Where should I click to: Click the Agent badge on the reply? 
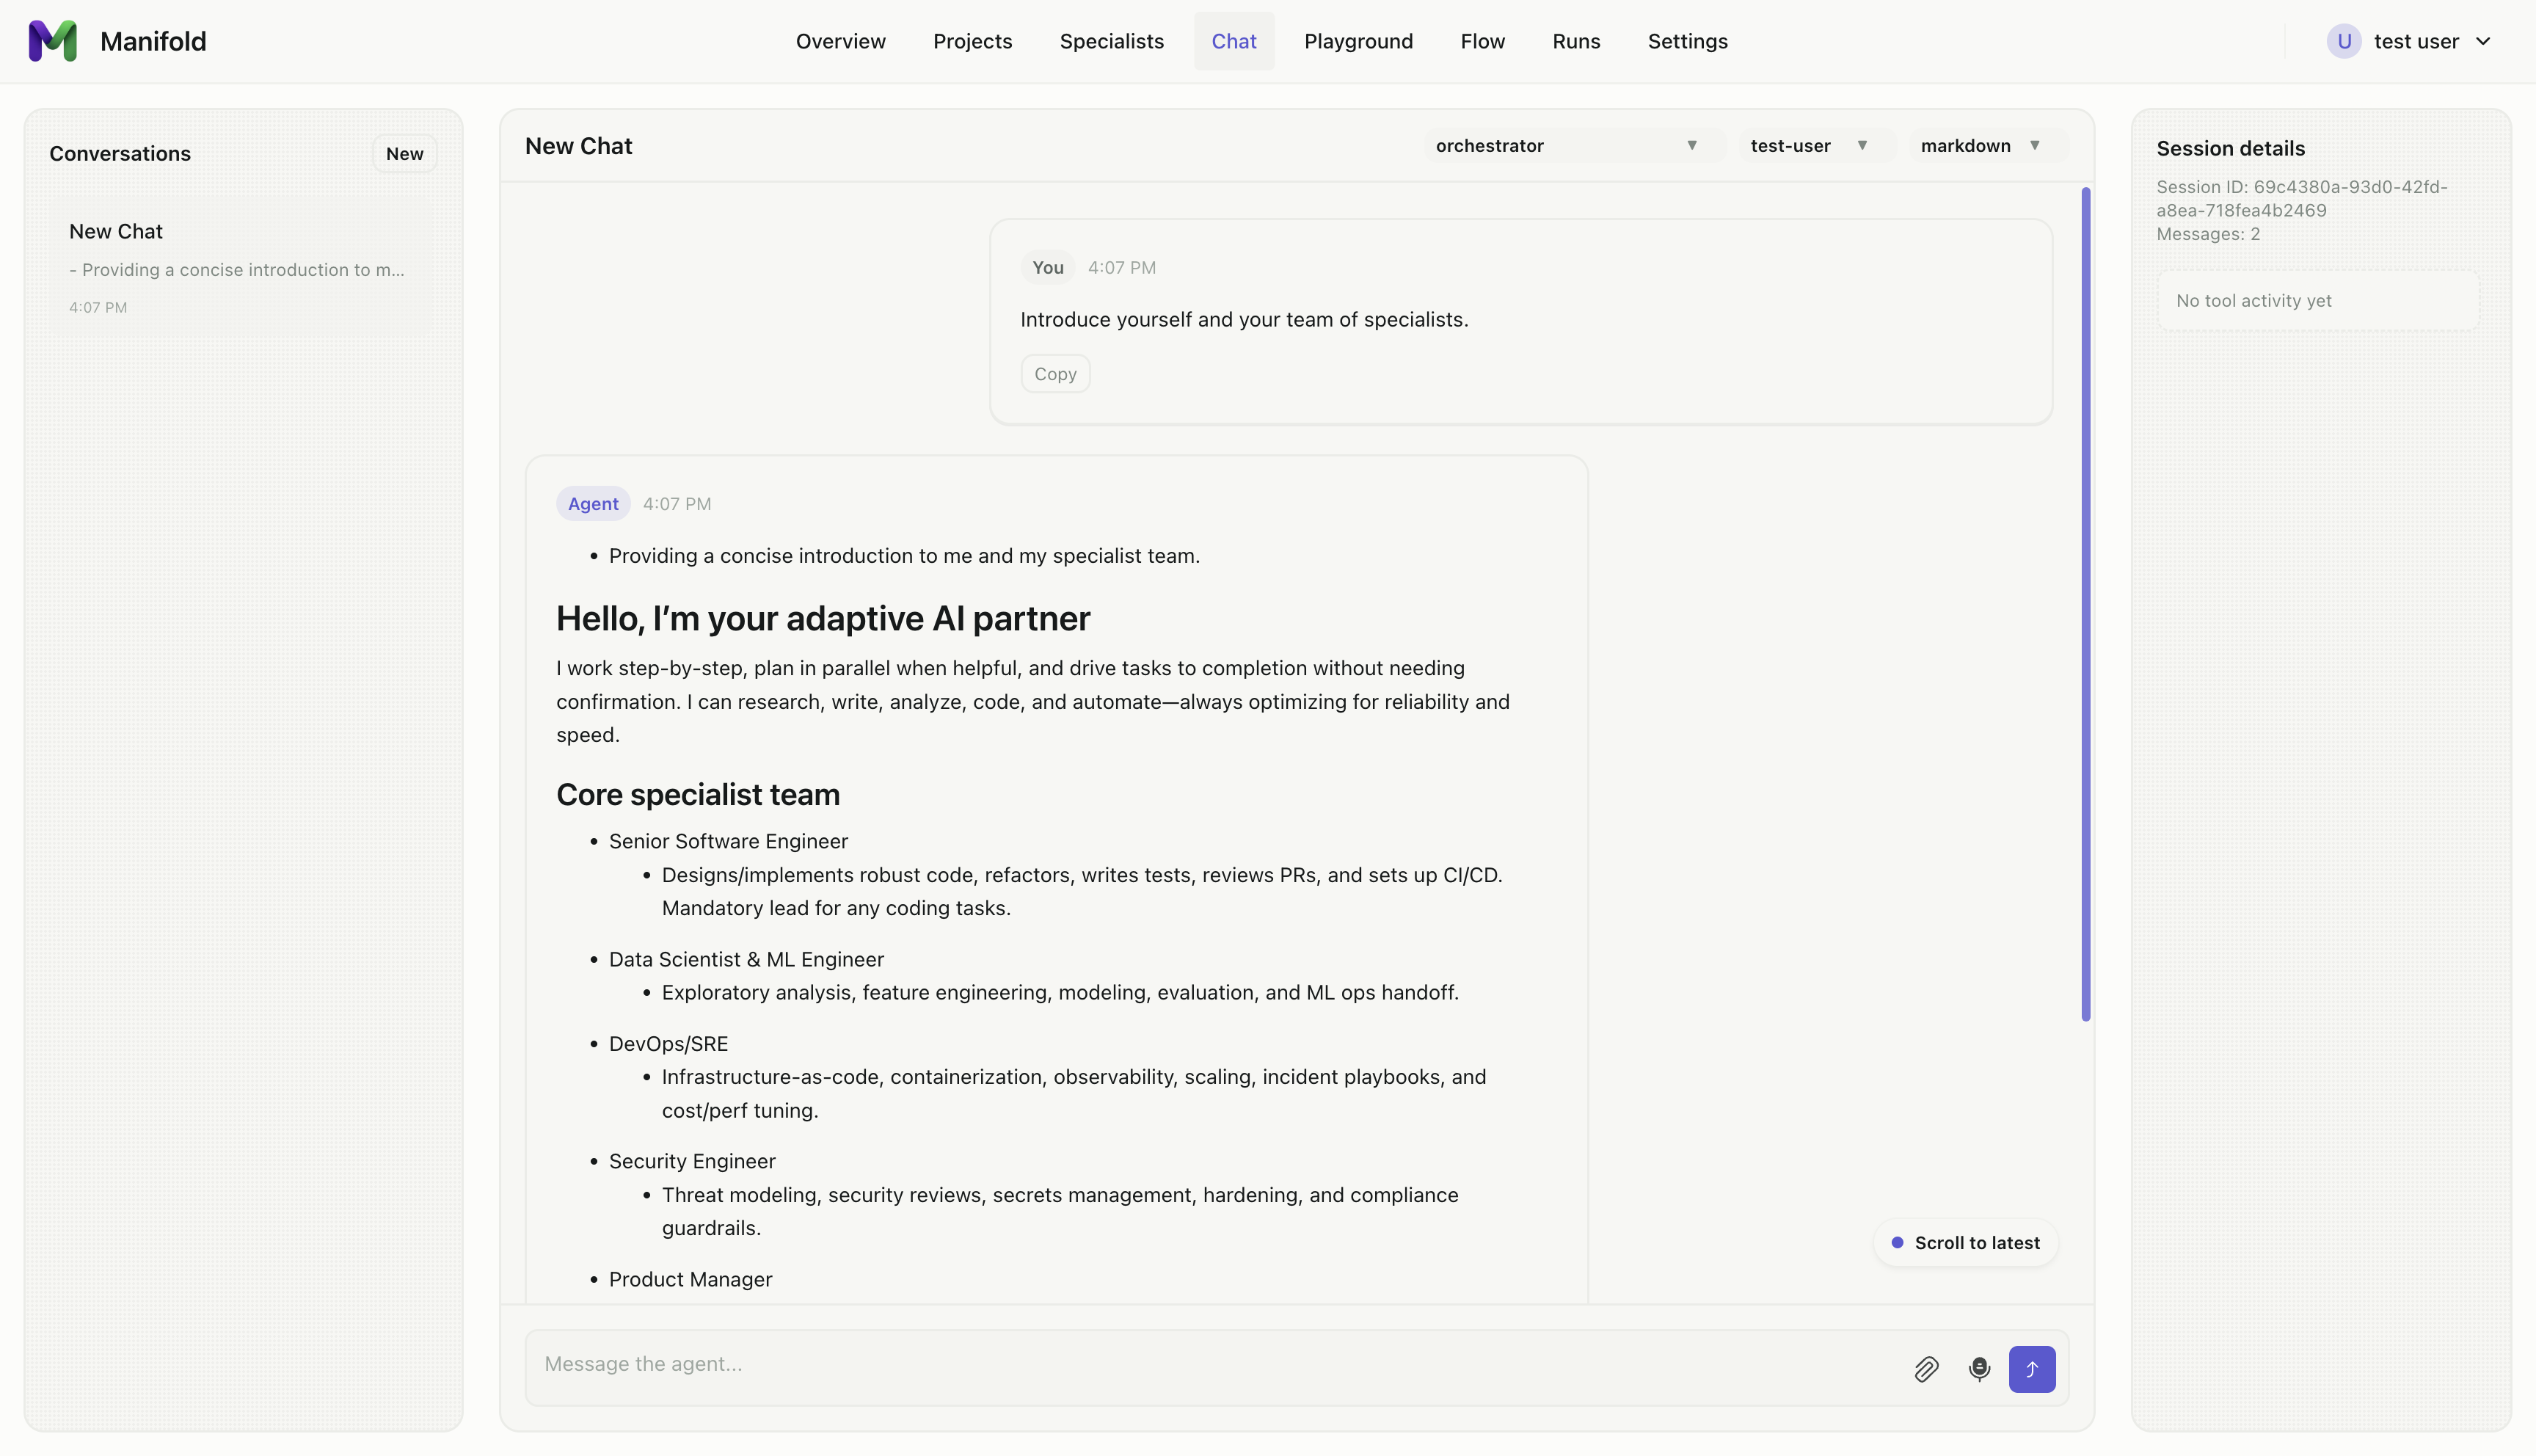tap(593, 503)
